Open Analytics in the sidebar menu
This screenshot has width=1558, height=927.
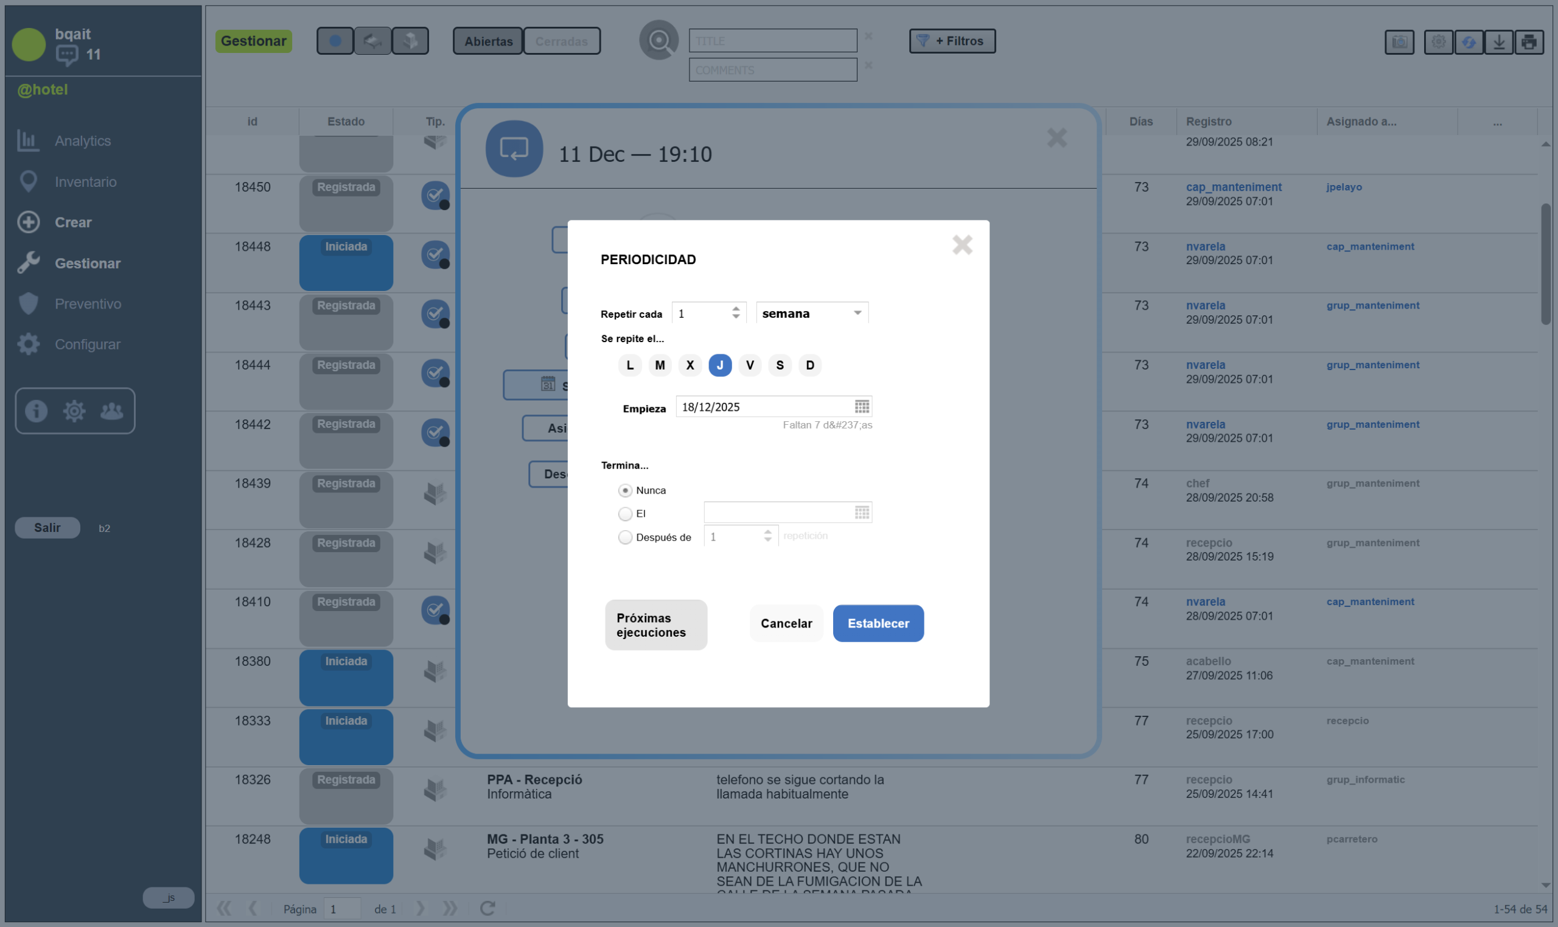pos(82,141)
